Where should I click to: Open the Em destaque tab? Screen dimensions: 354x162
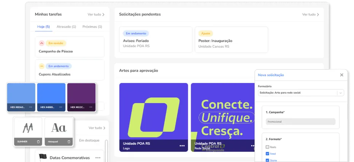89,140
